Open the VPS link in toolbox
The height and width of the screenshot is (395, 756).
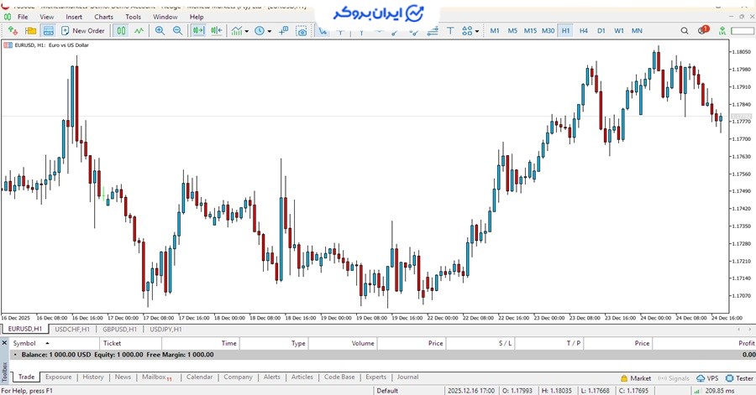pos(706,378)
